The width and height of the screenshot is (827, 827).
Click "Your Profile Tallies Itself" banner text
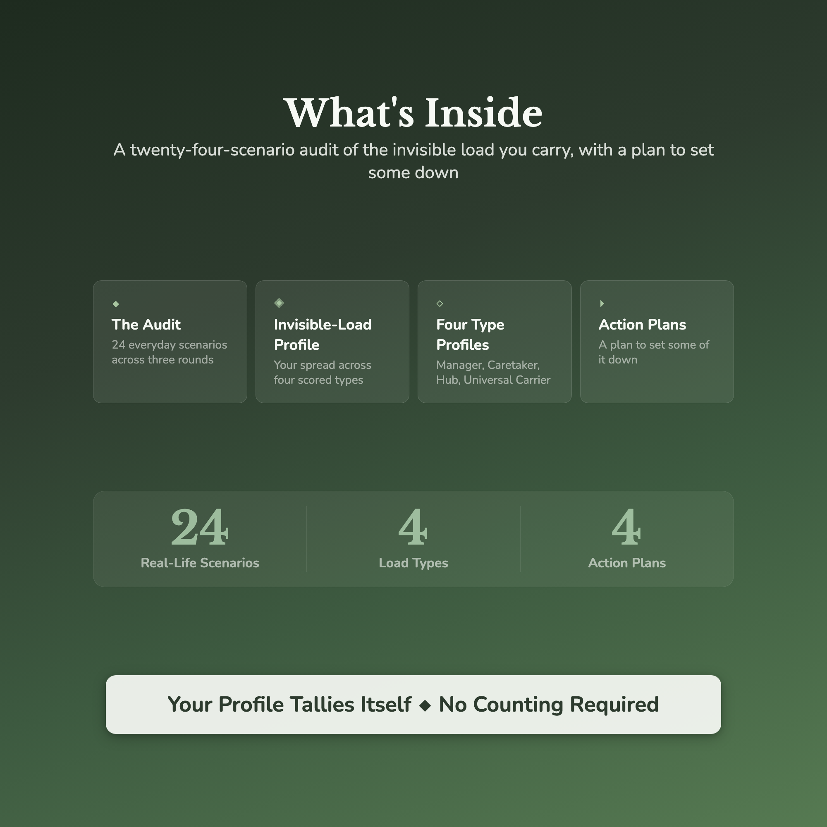[x=289, y=705]
